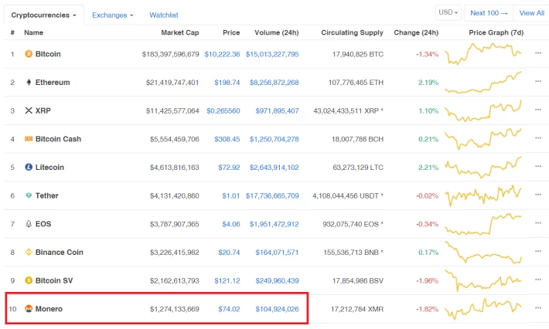Switch to the Watchlist tab
The image size is (549, 329).
tap(164, 15)
